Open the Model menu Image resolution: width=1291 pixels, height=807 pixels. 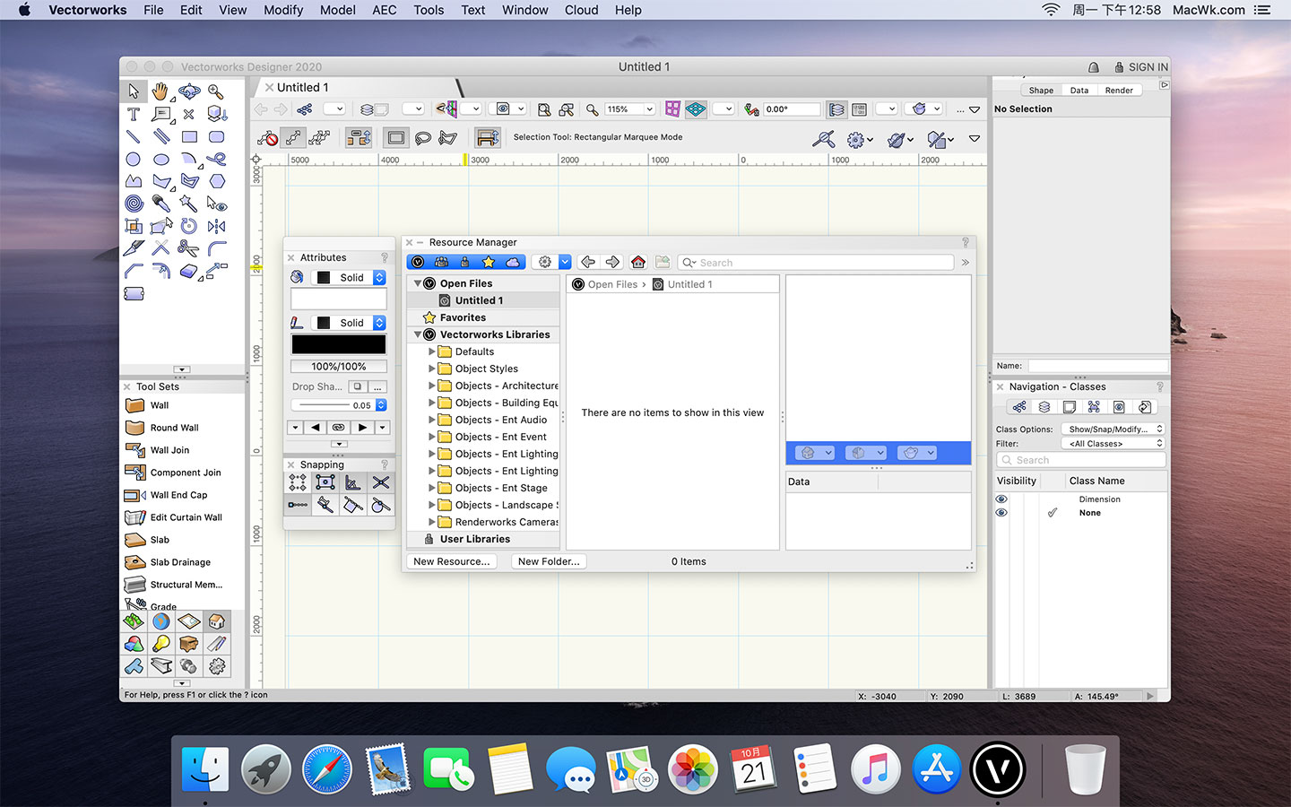(x=338, y=10)
